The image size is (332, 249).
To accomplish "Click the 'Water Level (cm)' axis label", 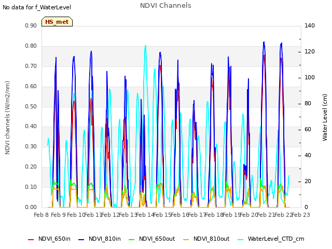I will tap(325, 118).
